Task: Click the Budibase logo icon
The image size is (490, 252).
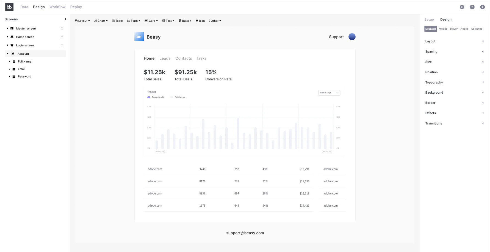Action: point(9,7)
